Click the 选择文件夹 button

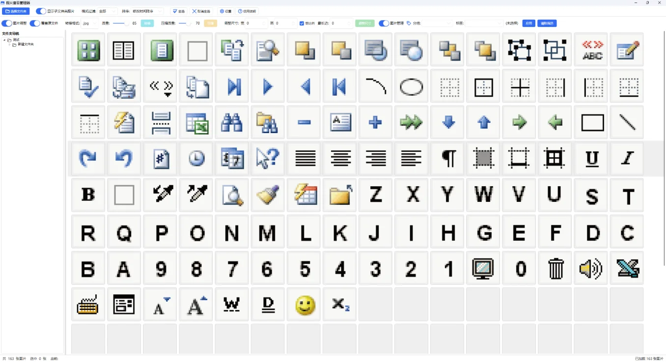[16, 11]
